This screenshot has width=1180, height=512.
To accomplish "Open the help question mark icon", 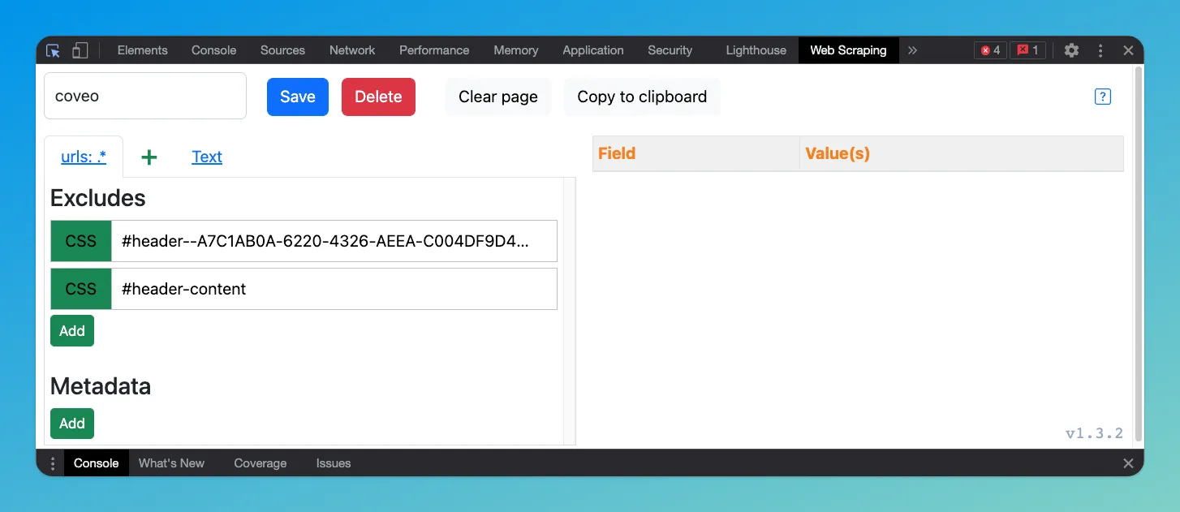I will click(x=1102, y=97).
